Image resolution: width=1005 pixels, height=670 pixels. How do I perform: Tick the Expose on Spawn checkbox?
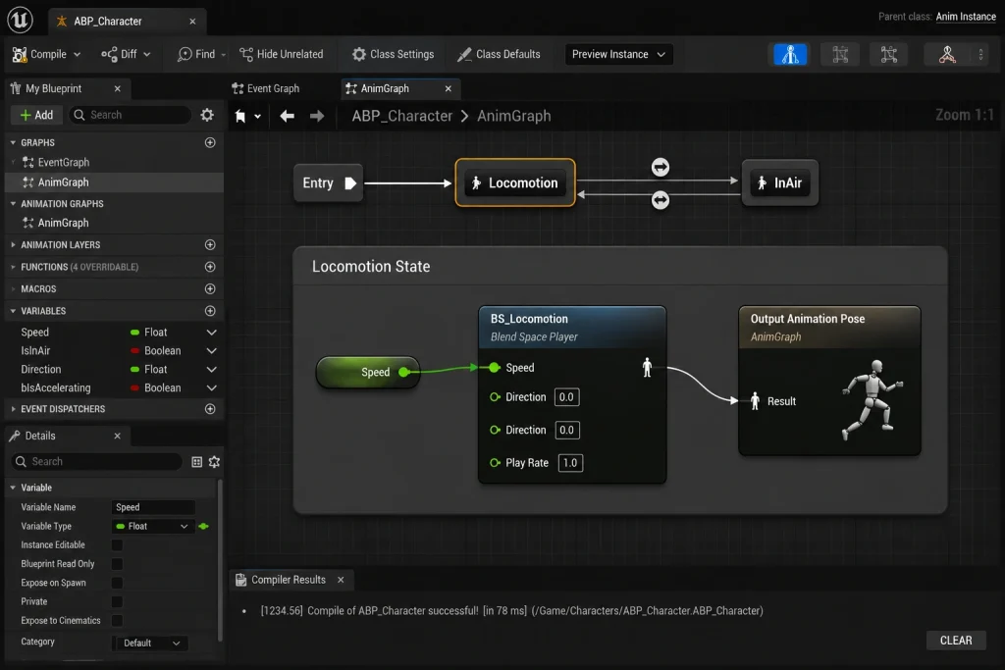[x=118, y=583]
